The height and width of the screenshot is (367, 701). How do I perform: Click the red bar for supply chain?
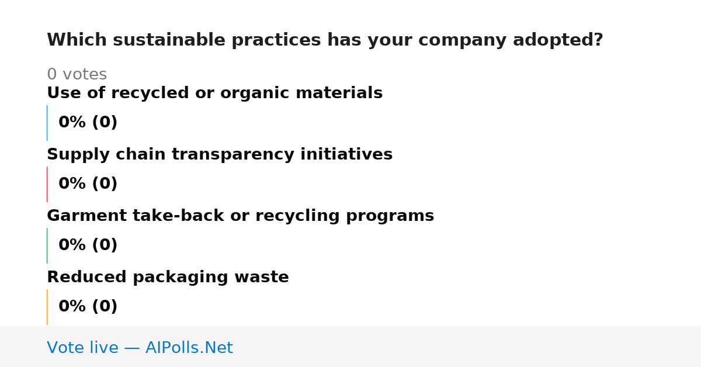click(47, 184)
